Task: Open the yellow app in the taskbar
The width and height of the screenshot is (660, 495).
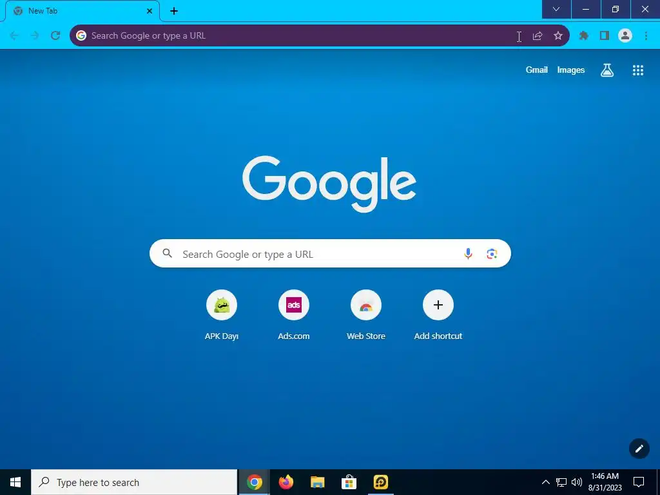Action: point(380,482)
